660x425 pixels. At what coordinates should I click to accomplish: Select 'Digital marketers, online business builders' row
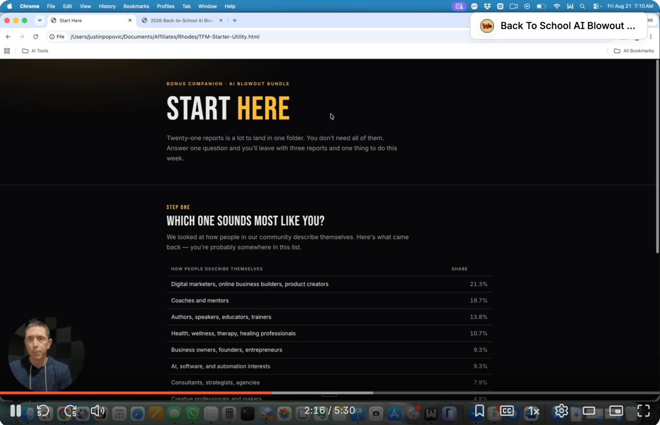pyautogui.click(x=329, y=284)
